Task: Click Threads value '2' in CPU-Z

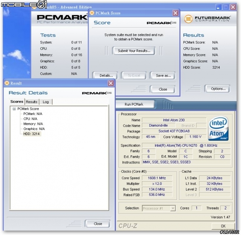Action: click(x=225, y=208)
